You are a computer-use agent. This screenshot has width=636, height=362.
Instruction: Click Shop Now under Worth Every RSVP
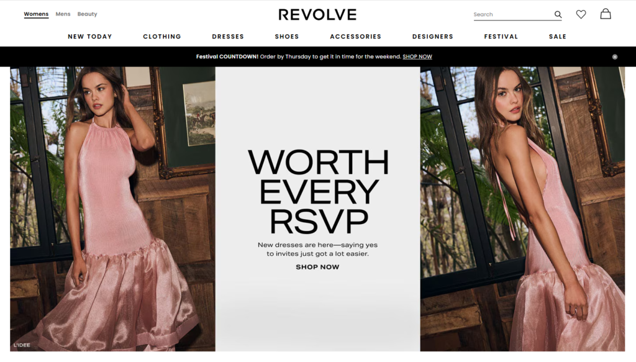[x=317, y=267]
